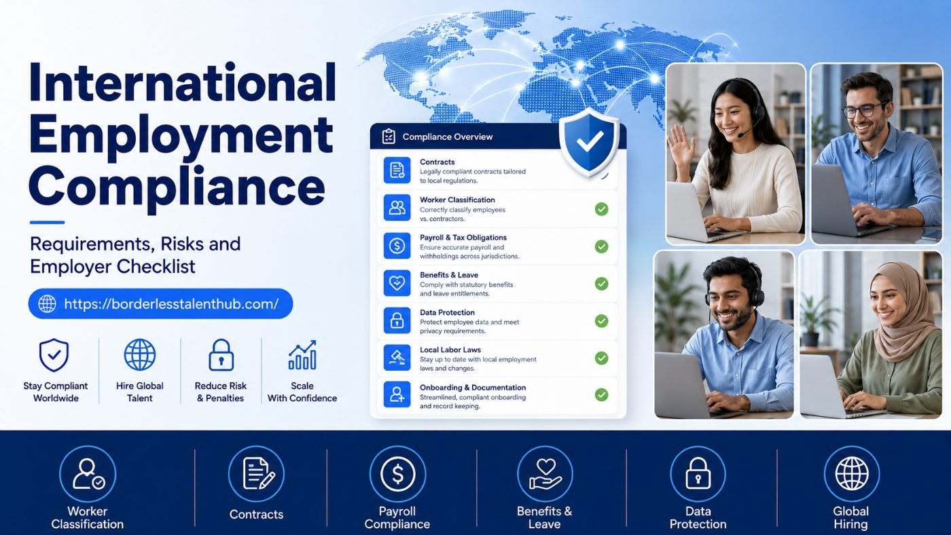
Task: Click the Stay Compliant Worldwide shield icon
Action: click(x=54, y=355)
